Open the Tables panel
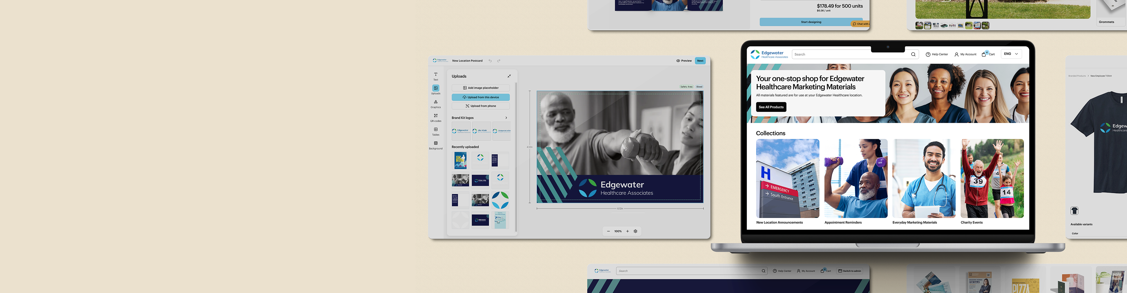This screenshot has width=1127, height=293. [436, 132]
